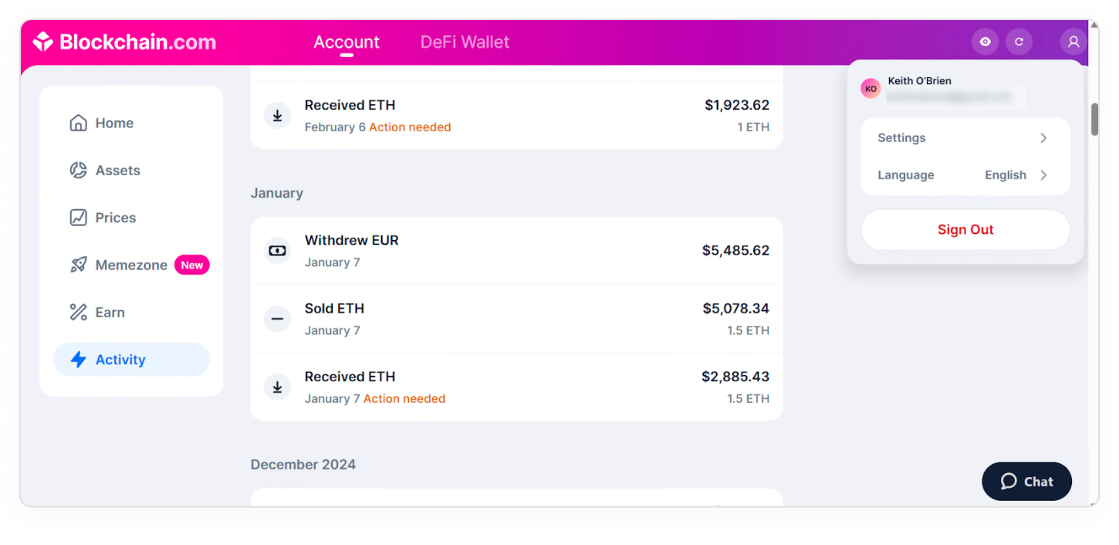
Task: Click the refresh icon in header
Action: pyautogui.click(x=1019, y=42)
